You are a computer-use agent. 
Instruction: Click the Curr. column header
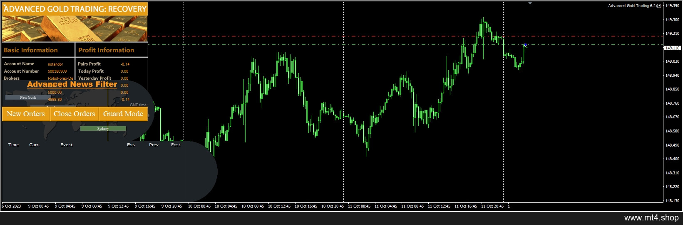34,145
